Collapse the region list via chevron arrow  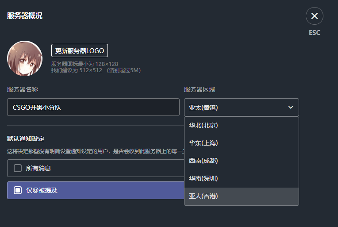coord(291,108)
